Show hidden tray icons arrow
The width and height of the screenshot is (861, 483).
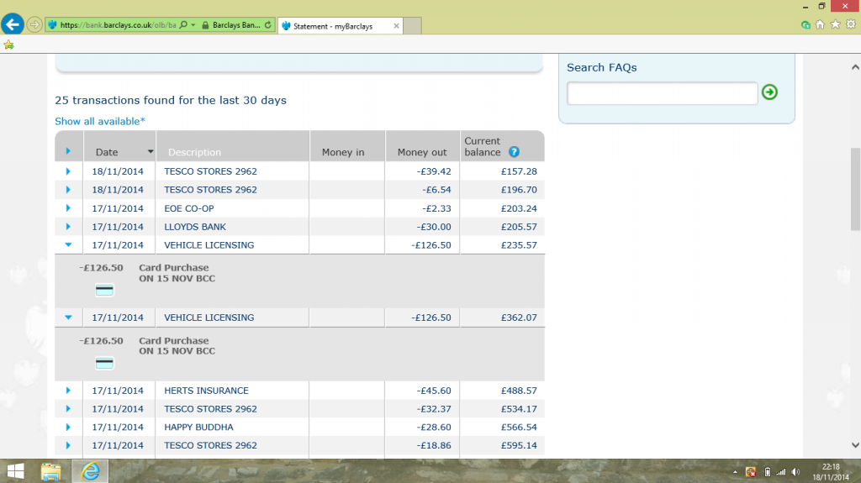click(735, 472)
